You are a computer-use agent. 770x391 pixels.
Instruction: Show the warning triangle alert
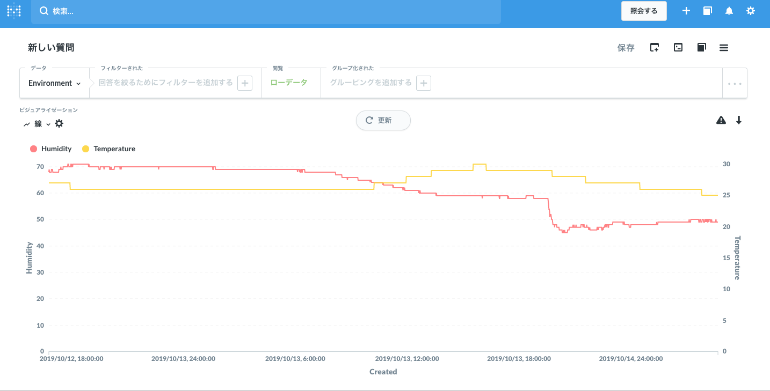(x=721, y=120)
